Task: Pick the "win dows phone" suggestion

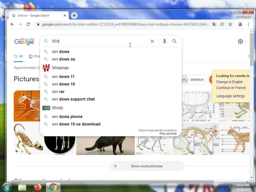Action: tap(111, 116)
